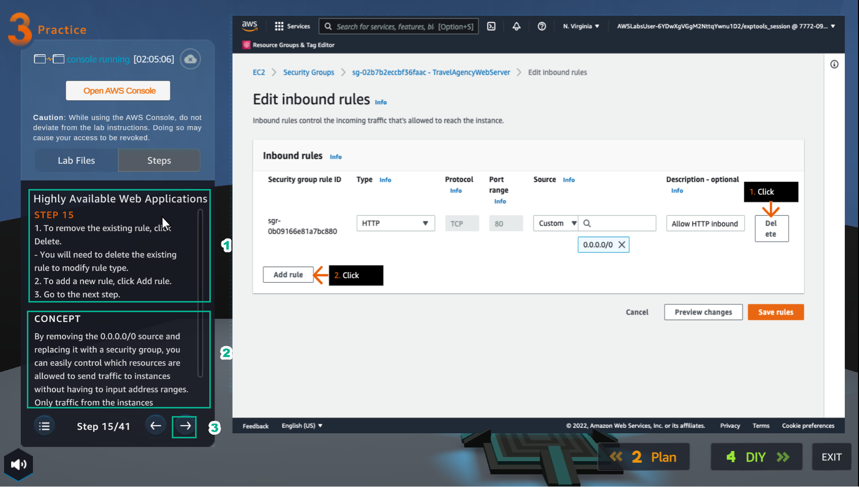Screen dimensions: 859x487
Task: Switch to the Steps tab
Action: coord(159,161)
